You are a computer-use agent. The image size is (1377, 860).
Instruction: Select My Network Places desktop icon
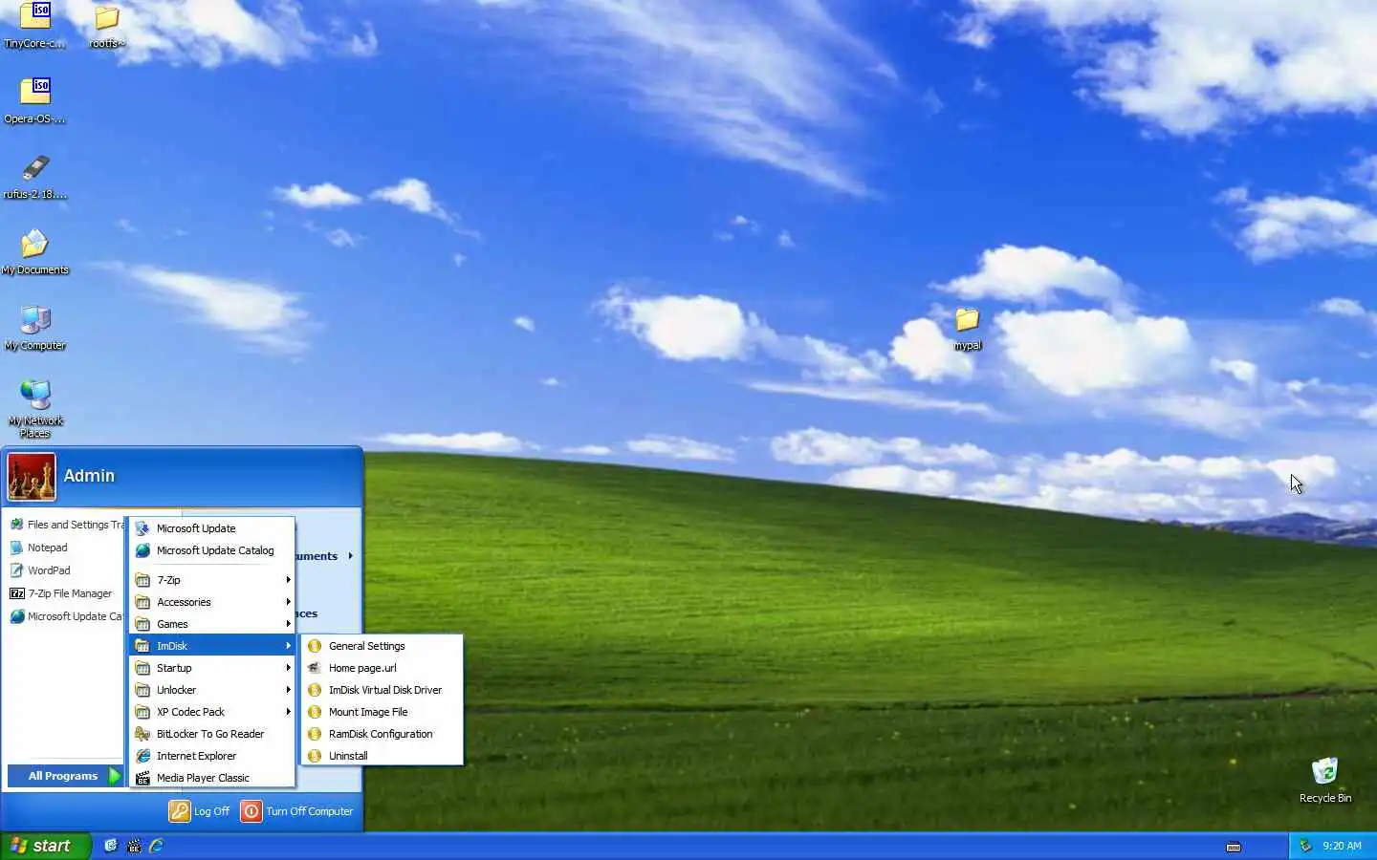(x=35, y=409)
